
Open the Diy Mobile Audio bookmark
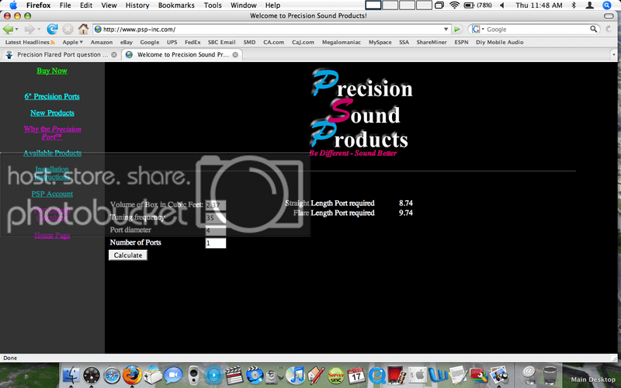[x=499, y=42]
